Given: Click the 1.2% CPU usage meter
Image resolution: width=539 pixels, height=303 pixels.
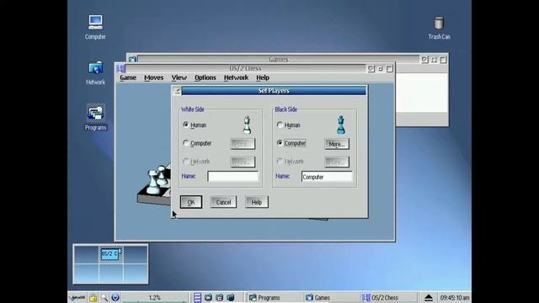Looking at the screenshot, I should (155, 297).
